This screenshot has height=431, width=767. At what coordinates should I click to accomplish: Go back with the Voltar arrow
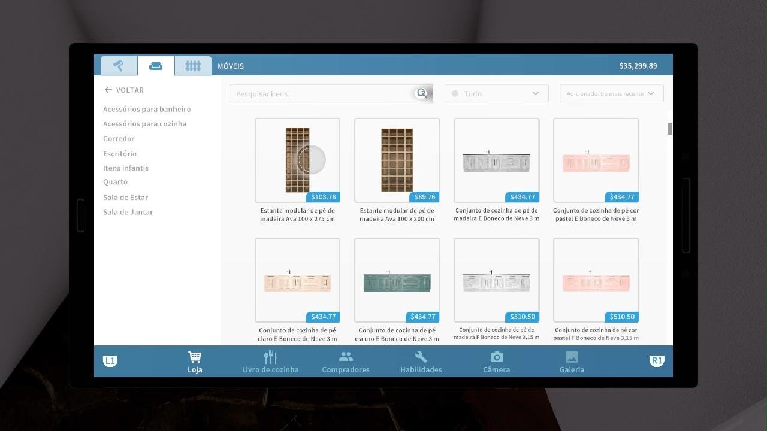tap(124, 90)
